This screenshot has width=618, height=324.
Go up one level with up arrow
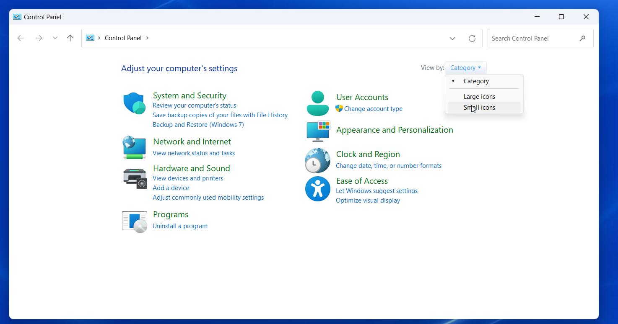[70, 38]
